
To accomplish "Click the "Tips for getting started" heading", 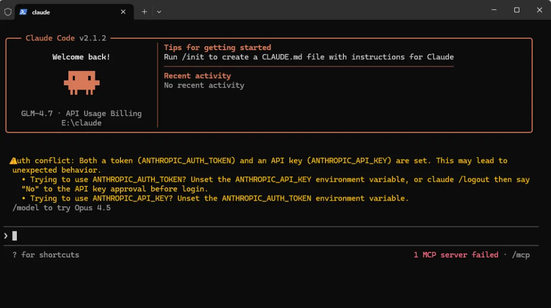I will 217,48.
